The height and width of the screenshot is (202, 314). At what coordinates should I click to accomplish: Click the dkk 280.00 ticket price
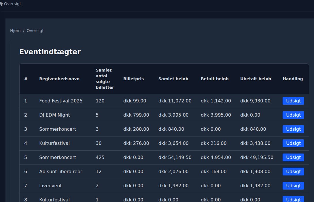pyautogui.click(x=136, y=129)
